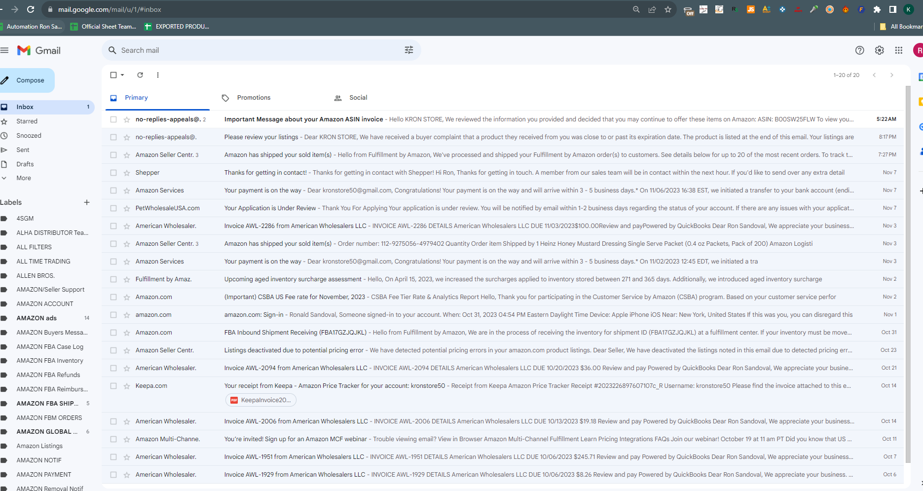This screenshot has height=491, width=923.
Task: Open the FBA Inbound Shipment Receiving email
Action: pos(503,333)
